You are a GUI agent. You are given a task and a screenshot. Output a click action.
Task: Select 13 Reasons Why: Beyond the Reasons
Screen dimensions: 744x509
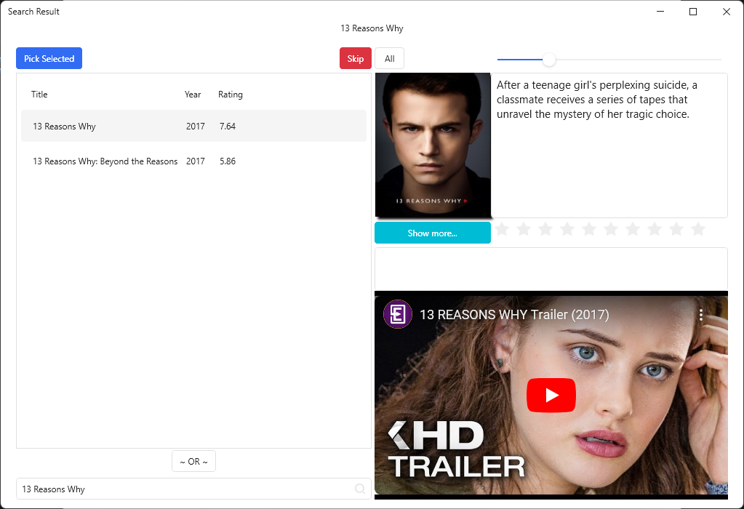click(193, 161)
